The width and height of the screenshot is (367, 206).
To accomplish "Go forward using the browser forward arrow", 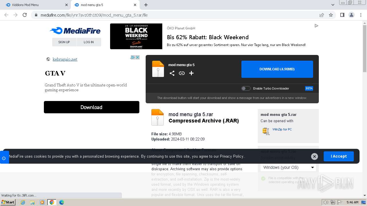I will tap(15, 15).
